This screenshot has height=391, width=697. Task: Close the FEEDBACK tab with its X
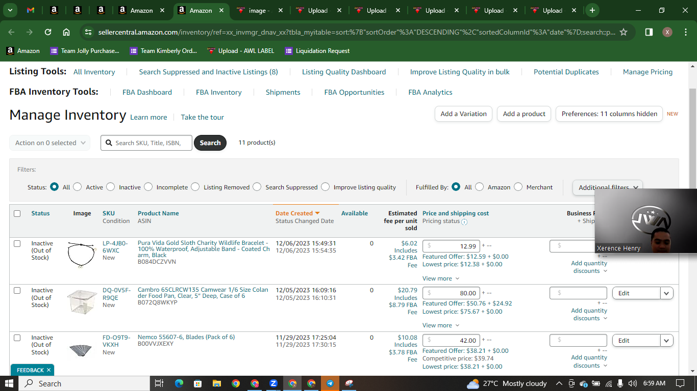coord(48,370)
